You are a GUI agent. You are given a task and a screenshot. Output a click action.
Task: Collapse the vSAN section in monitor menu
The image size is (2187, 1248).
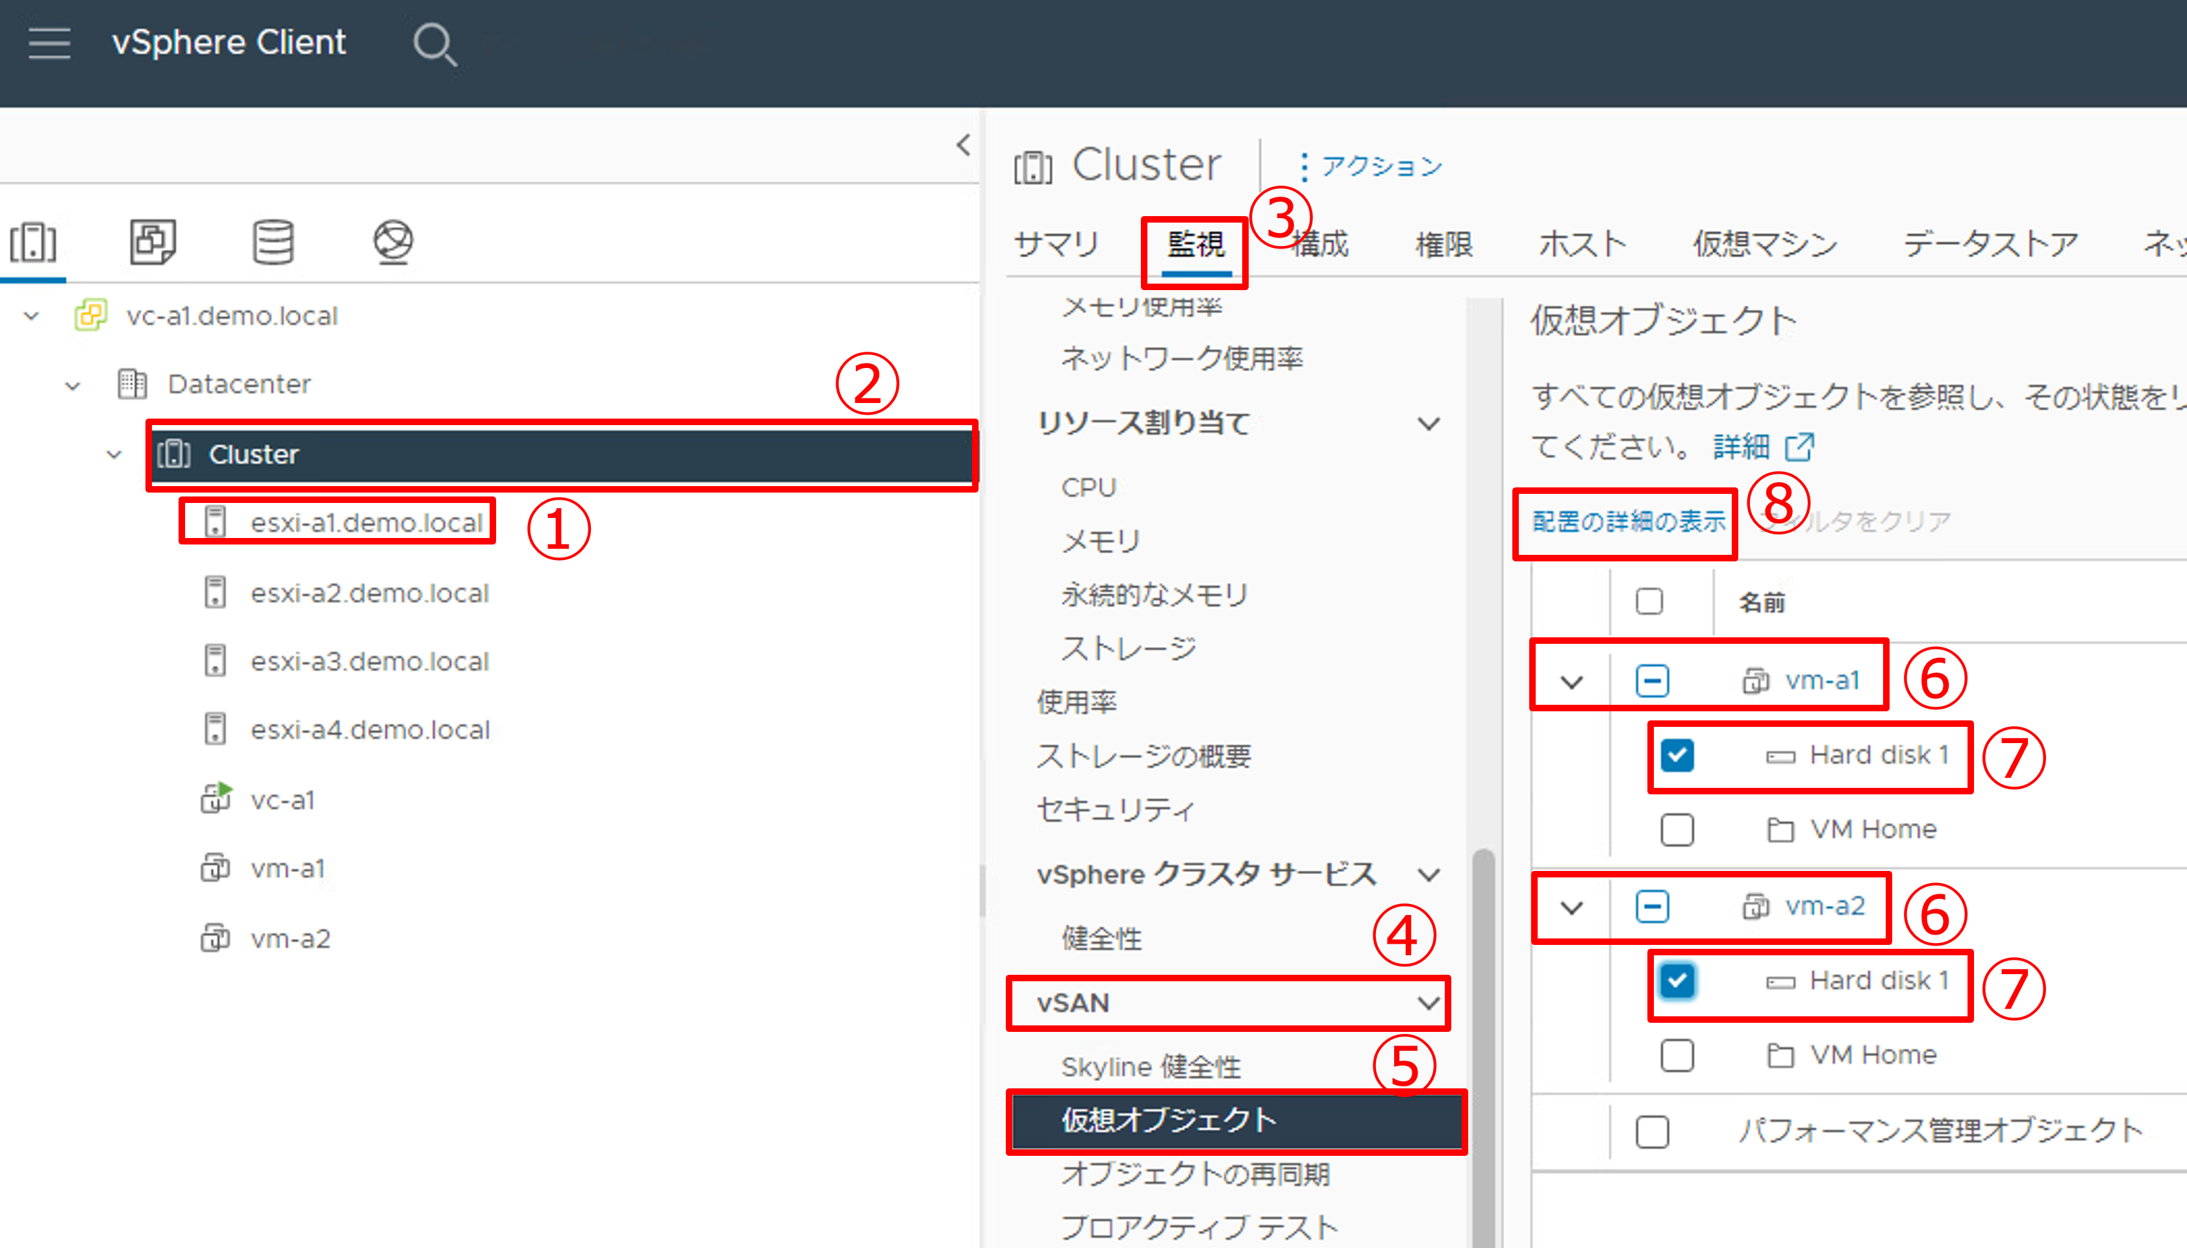[x=1428, y=1003]
